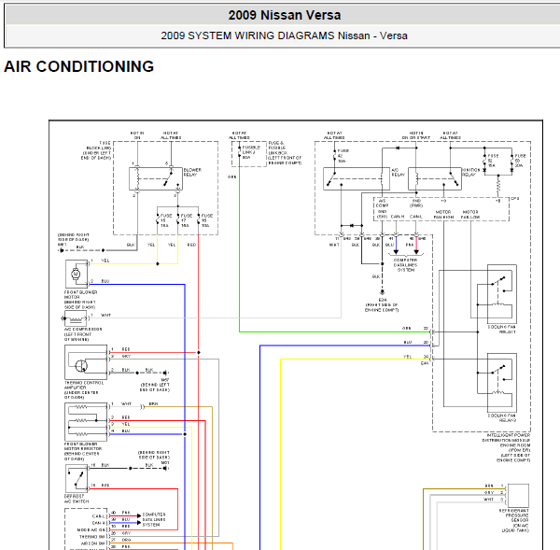
Task: Click the GRN label at IPDM pin 22
Action: tap(406, 328)
